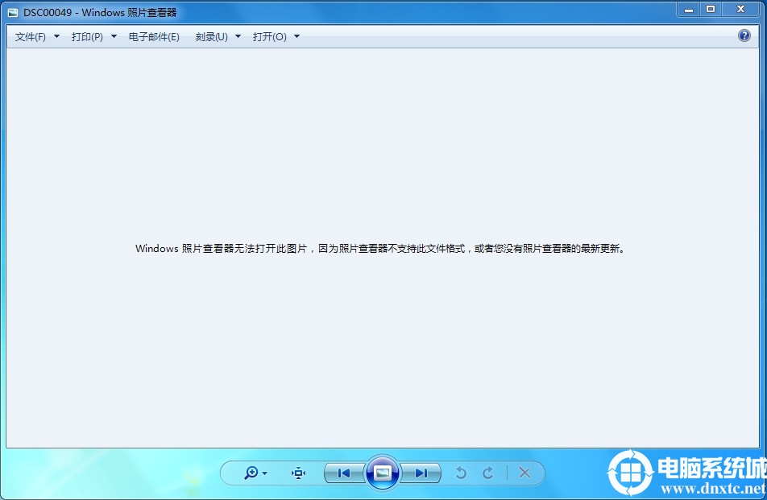Viewport: 767px width, 500px height.
Task: Close the Windows 照片查看器 window
Action: click(740, 10)
